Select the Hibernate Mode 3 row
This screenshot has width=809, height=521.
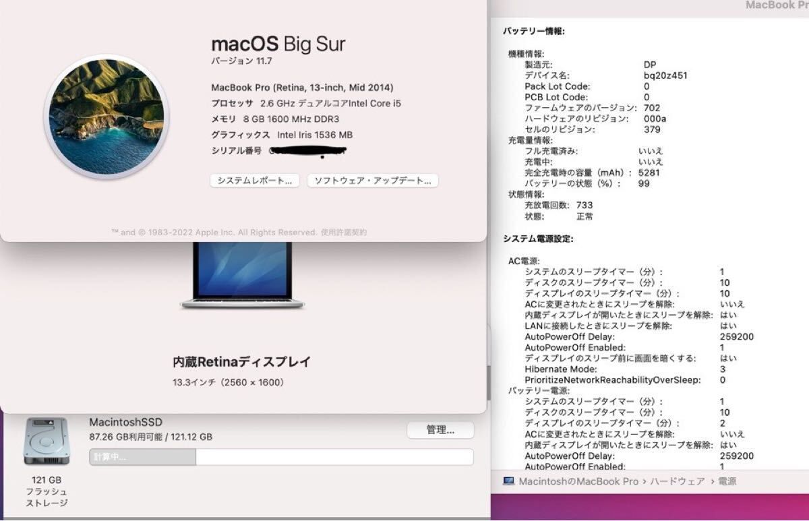click(x=625, y=369)
